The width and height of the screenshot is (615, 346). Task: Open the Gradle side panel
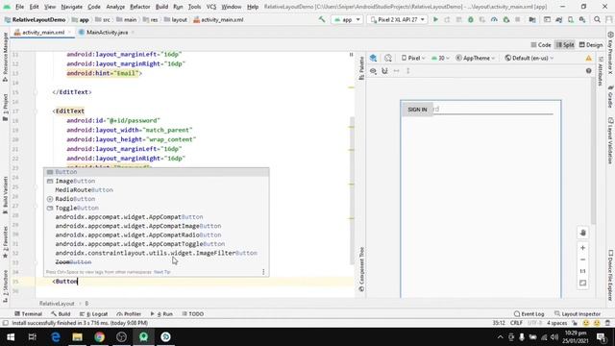coord(611,96)
